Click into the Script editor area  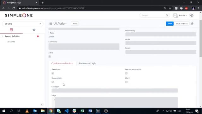click(116, 102)
